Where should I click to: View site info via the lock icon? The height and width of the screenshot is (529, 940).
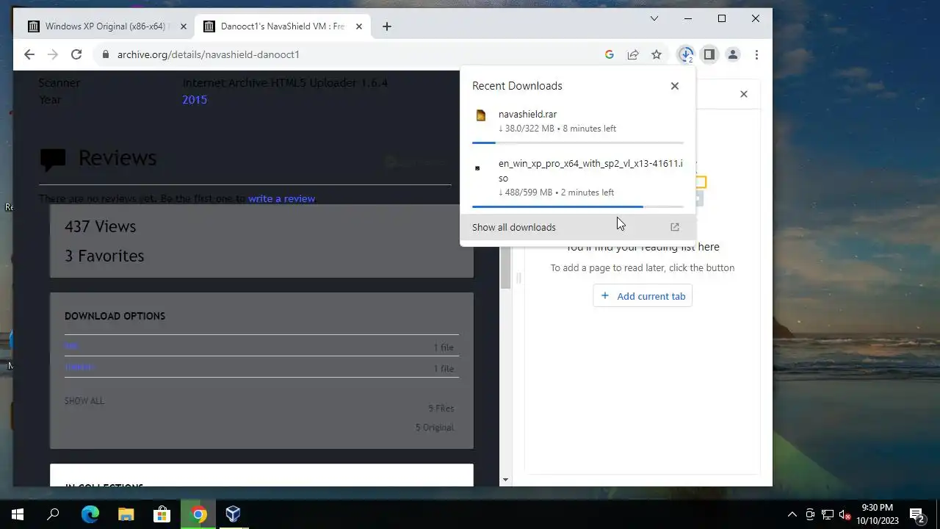click(x=106, y=54)
